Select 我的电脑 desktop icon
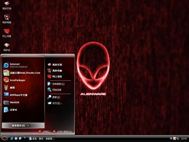This screenshot has height=142, width=189. click(x=7, y=19)
